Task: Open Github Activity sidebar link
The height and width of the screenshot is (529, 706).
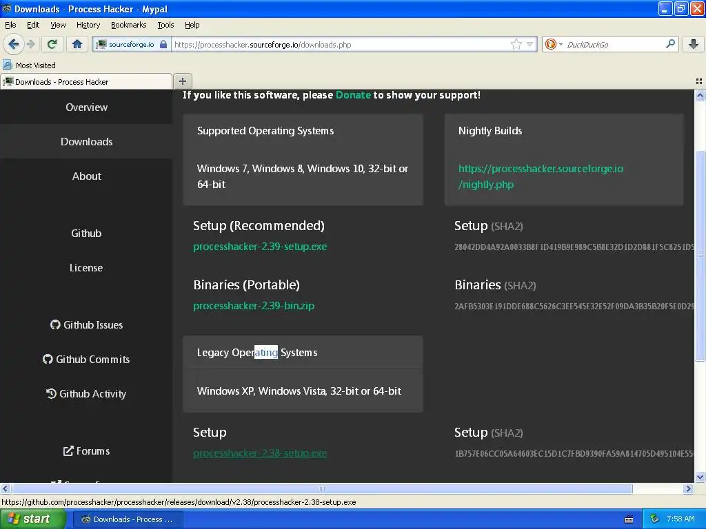Action: pyautogui.click(x=86, y=393)
